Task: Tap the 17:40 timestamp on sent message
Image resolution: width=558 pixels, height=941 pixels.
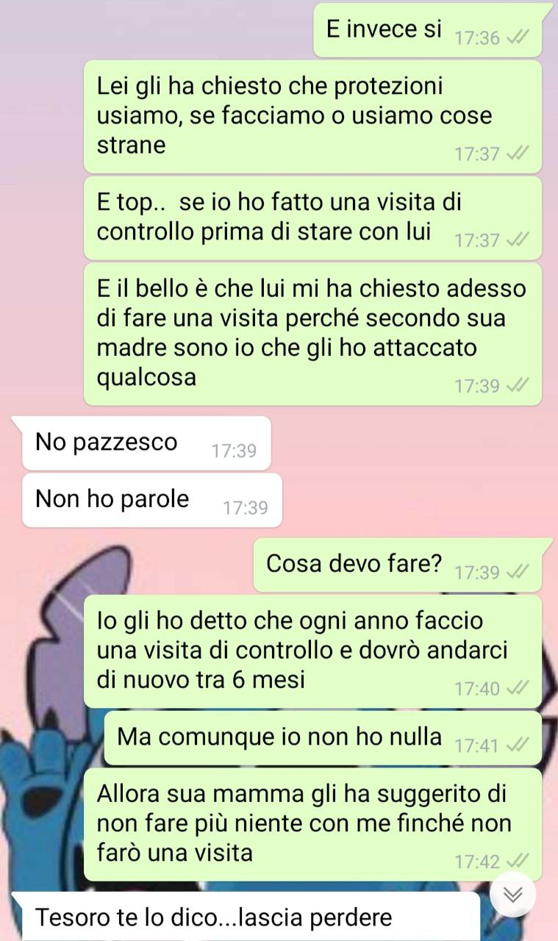Action: (x=477, y=689)
